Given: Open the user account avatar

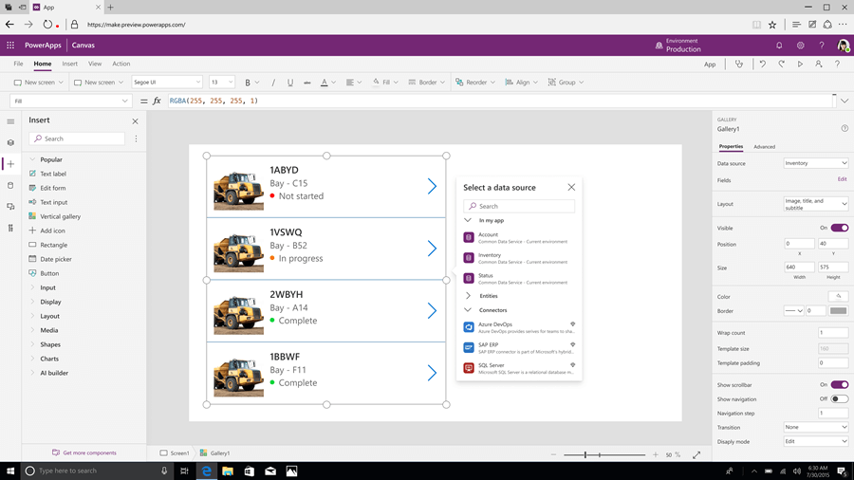Looking at the screenshot, I should click(844, 46).
